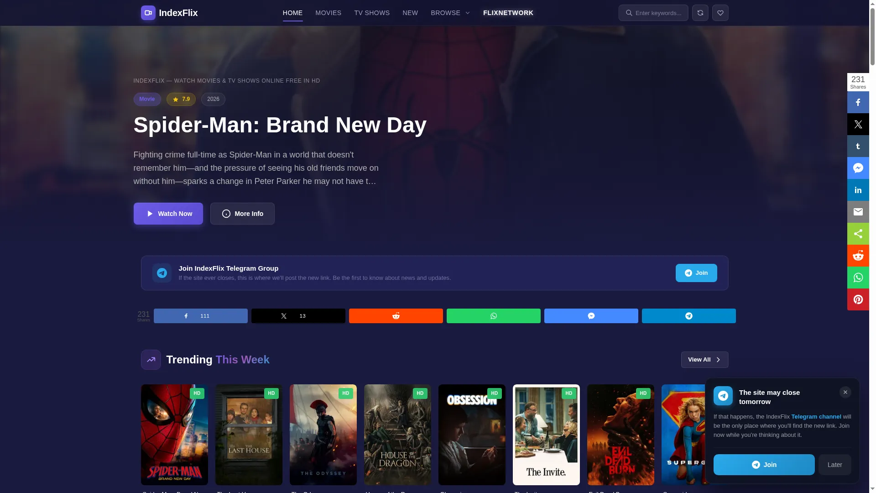Share on Tumblr from the side share bar

[x=858, y=146]
